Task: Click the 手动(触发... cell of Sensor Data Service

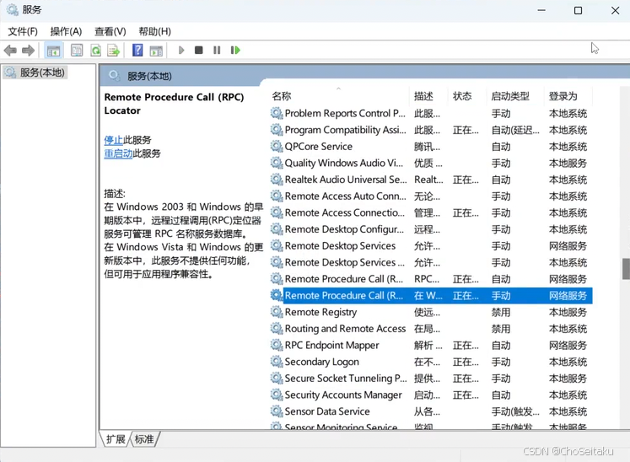Action: click(515, 411)
